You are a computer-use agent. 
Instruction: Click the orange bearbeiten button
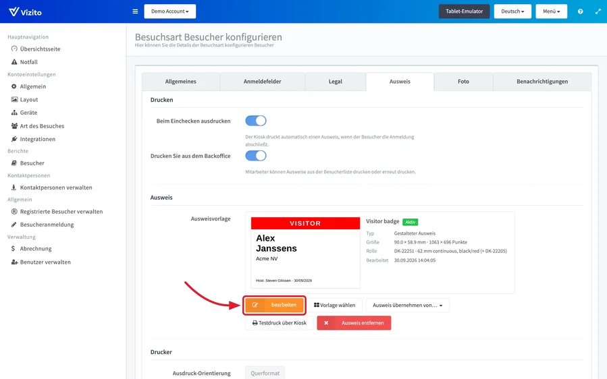274,305
